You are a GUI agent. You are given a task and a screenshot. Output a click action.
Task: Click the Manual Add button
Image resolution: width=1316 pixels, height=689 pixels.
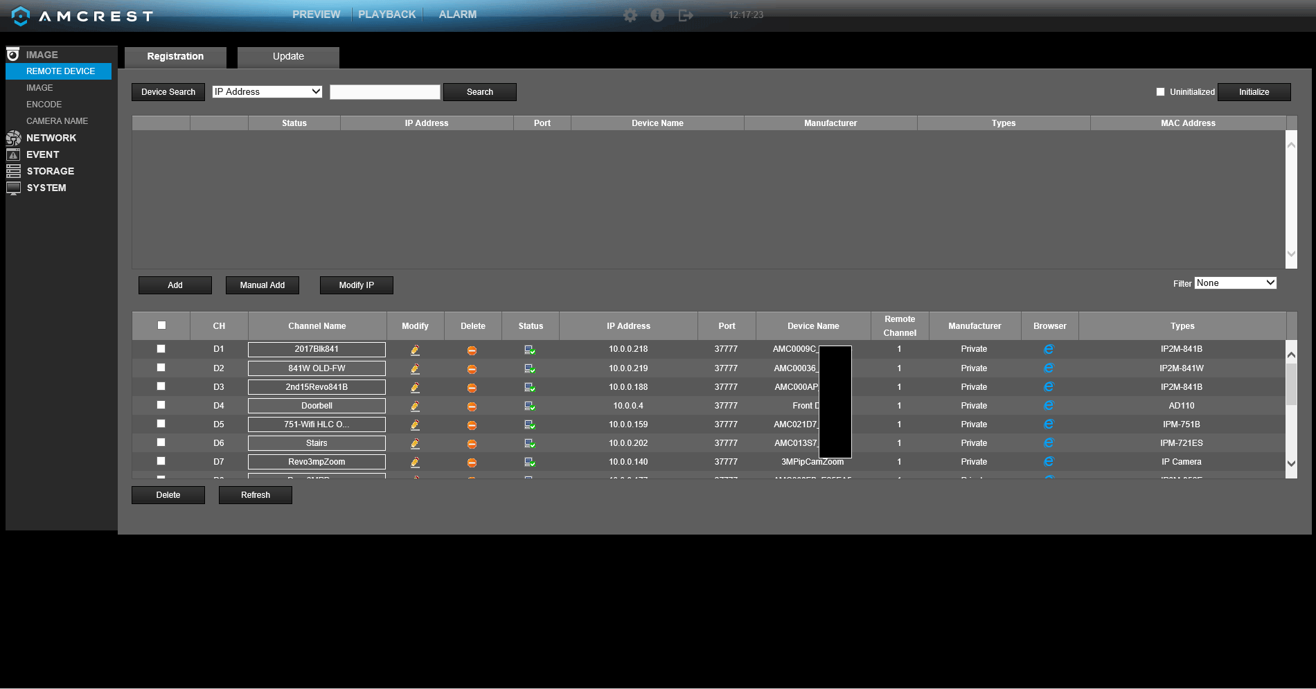263,285
